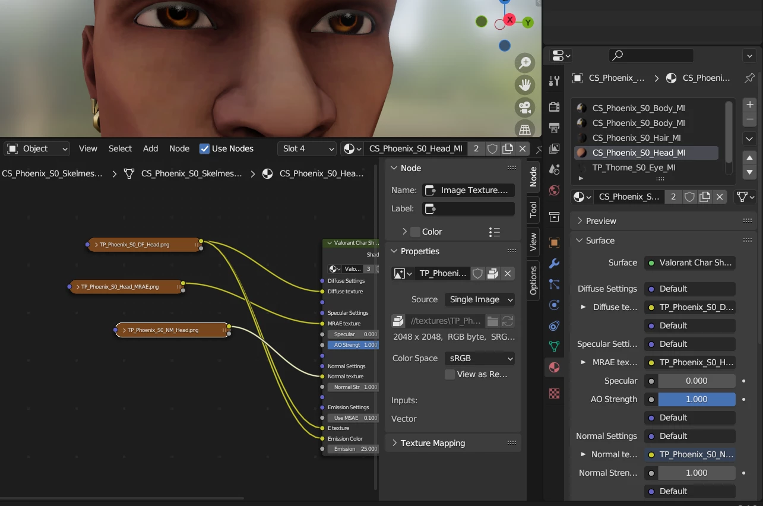The image size is (763, 506).
Task: Enable the node Color checkbox
Action: pyautogui.click(x=416, y=232)
